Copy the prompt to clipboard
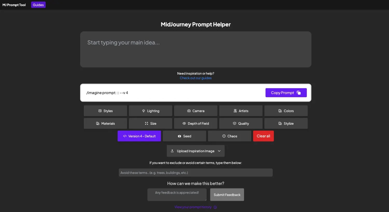389x212 pixels. [x=286, y=93]
